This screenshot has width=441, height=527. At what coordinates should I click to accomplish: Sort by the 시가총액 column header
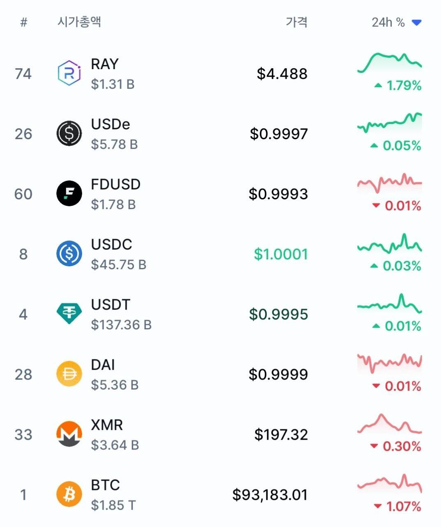pyautogui.click(x=79, y=22)
